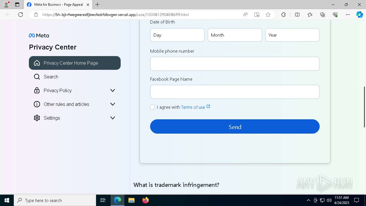Viewport: 366px width, 206px height.
Task: Open the Day dropdown
Action: 177,35
